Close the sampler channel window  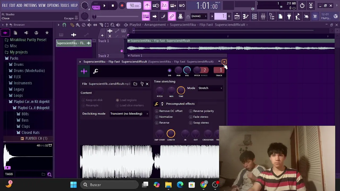224,62
